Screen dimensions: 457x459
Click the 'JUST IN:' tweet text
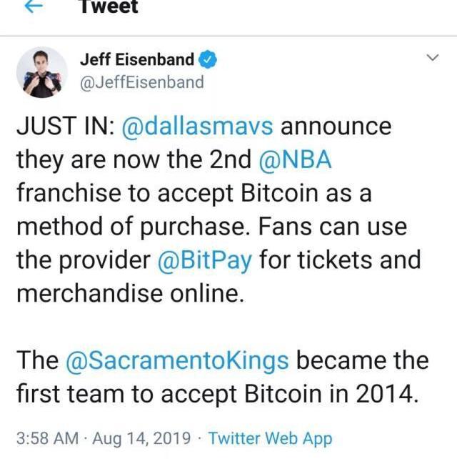pyautogui.click(x=66, y=126)
